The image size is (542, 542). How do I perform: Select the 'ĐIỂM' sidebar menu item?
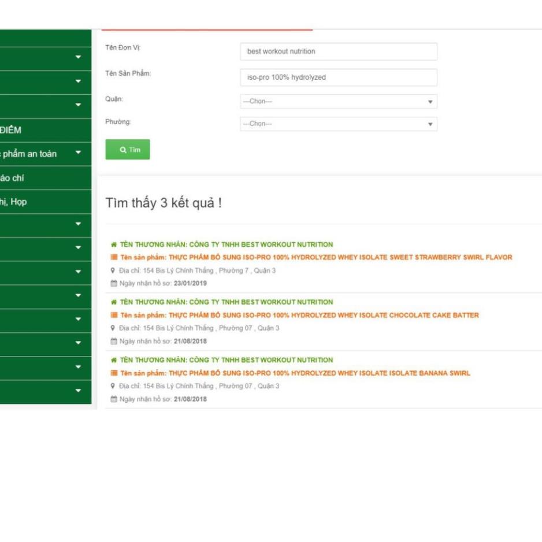[12, 130]
